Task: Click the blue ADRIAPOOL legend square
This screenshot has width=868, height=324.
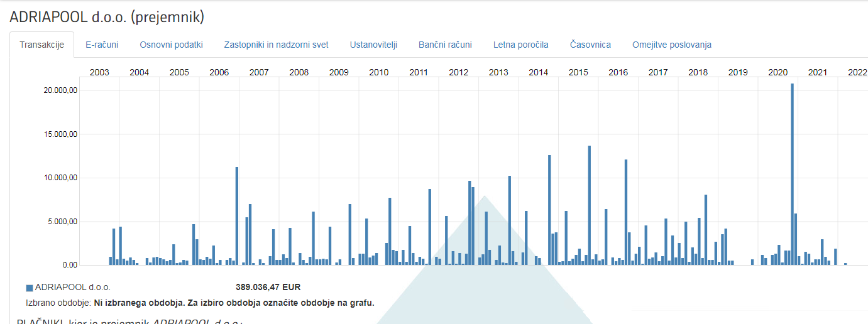Action: tap(29, 288)
